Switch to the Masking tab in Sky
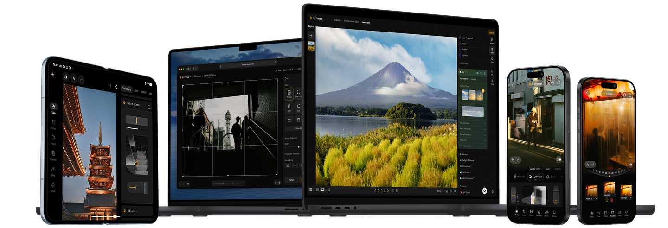 pos(474,79)
